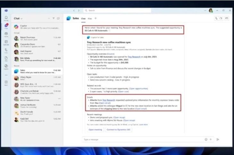Open chat with Daichi Fukuda

[37, 113]
